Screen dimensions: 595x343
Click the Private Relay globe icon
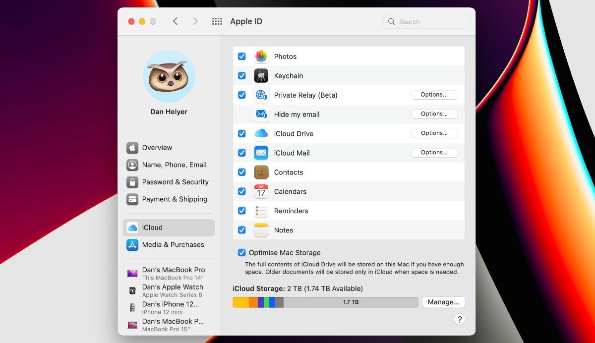pyautogui.click(x=260, y=95)
